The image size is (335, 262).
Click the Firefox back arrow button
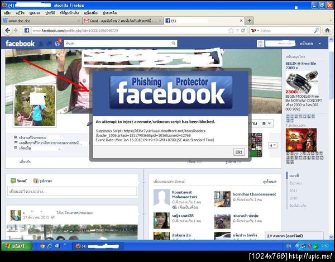(7, 31)
